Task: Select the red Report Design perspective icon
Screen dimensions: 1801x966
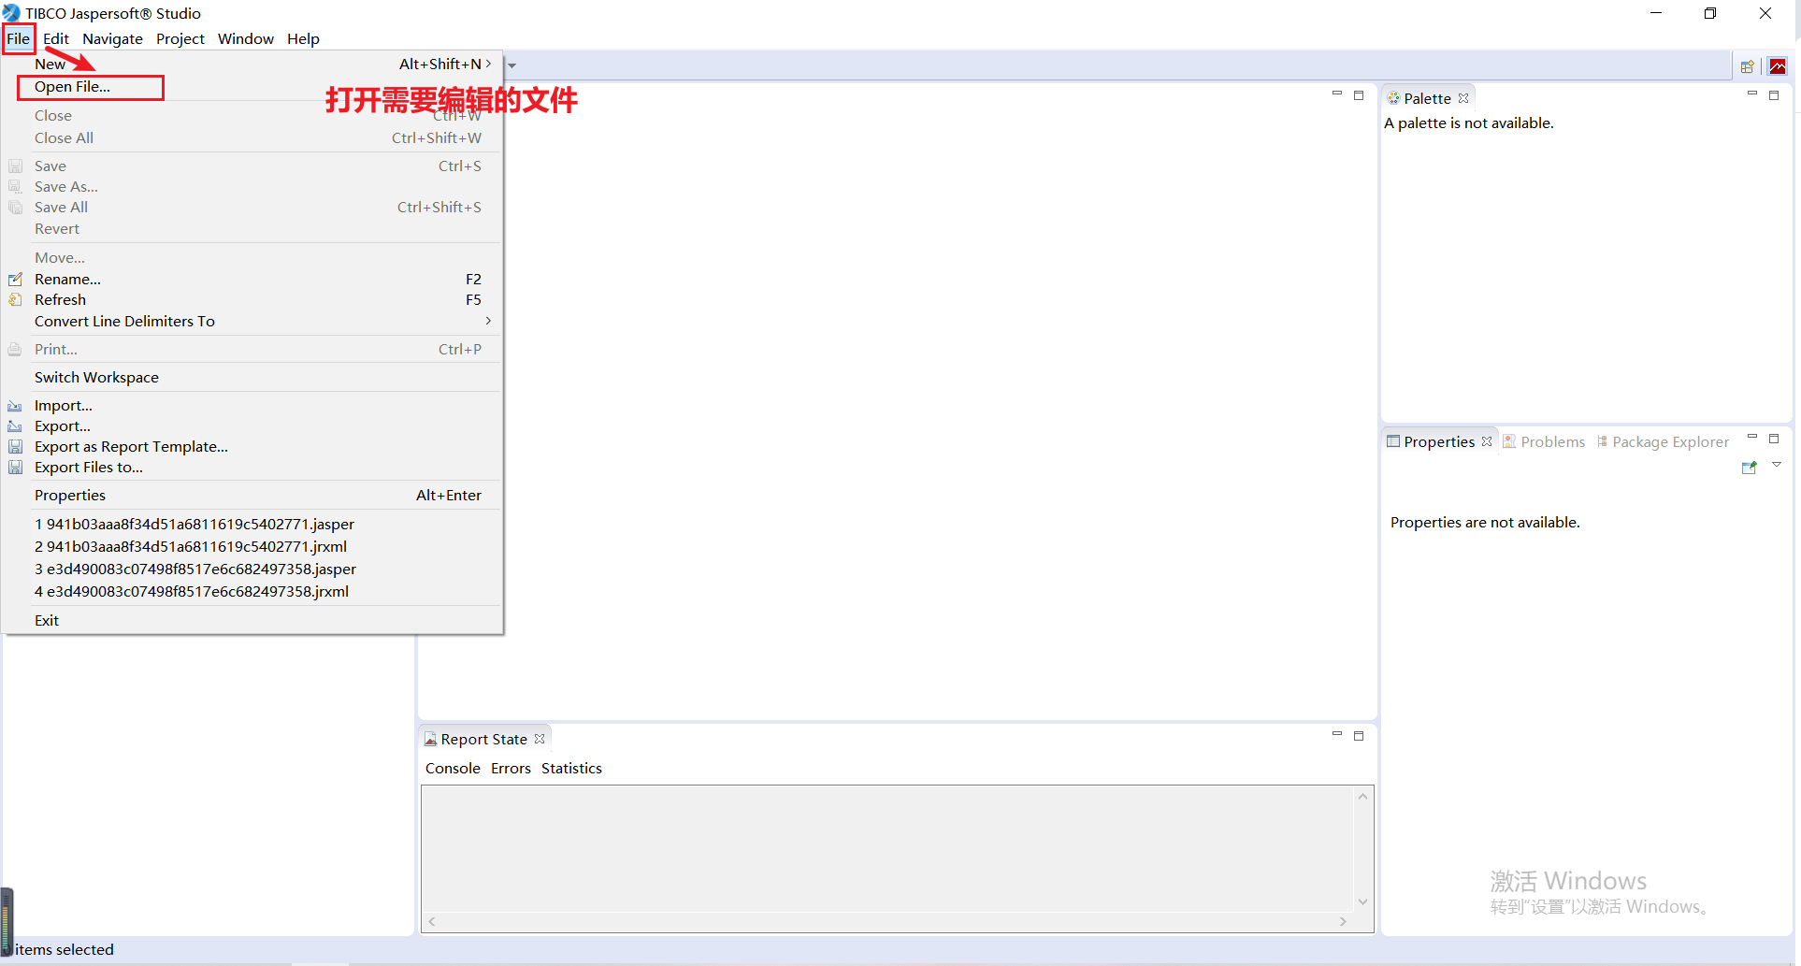Action: (1778, 66)
